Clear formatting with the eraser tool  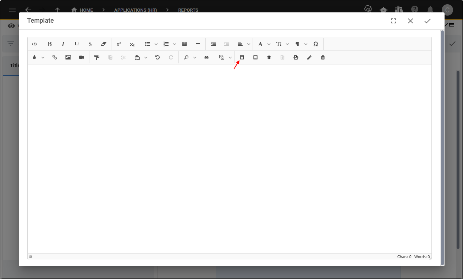point(103,44)
